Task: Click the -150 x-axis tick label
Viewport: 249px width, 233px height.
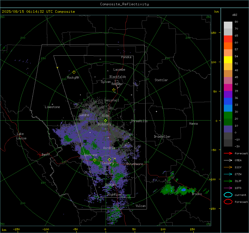Action: tap(16, 229)
